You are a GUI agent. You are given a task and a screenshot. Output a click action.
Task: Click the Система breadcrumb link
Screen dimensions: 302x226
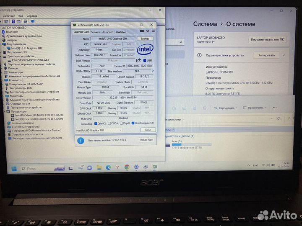pyautogui.click(x=205, y=24)
